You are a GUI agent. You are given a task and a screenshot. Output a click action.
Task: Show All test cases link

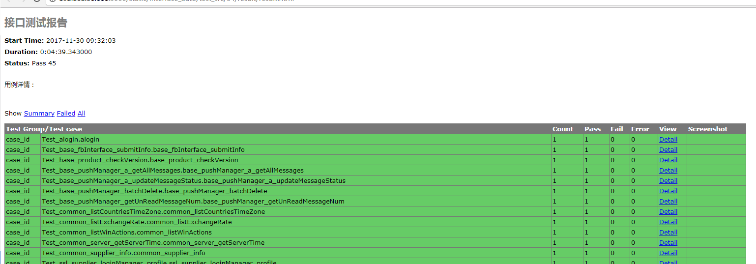coord(81,113)
